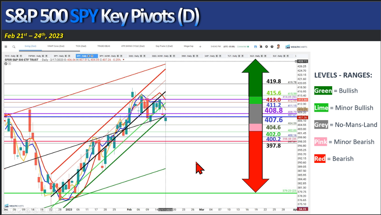Expand the red arrow after the -0.25% change
The width and height of the screenshot is (381, 215).
pos(123,60)
